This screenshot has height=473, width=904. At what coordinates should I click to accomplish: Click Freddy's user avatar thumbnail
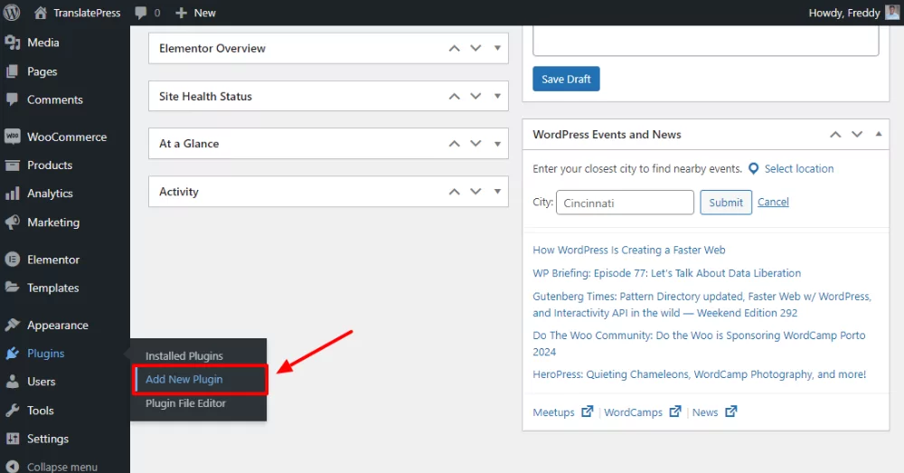pyautogui.click(x=892, y=12)
